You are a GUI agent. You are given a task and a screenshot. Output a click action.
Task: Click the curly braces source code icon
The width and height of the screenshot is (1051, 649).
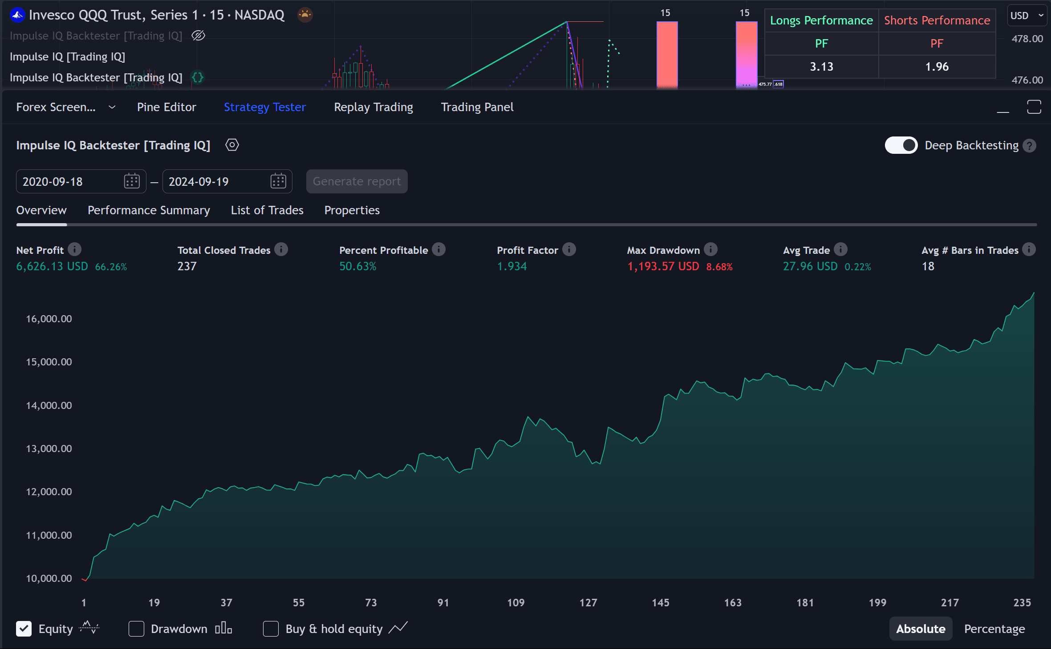[x=198, y=77]
